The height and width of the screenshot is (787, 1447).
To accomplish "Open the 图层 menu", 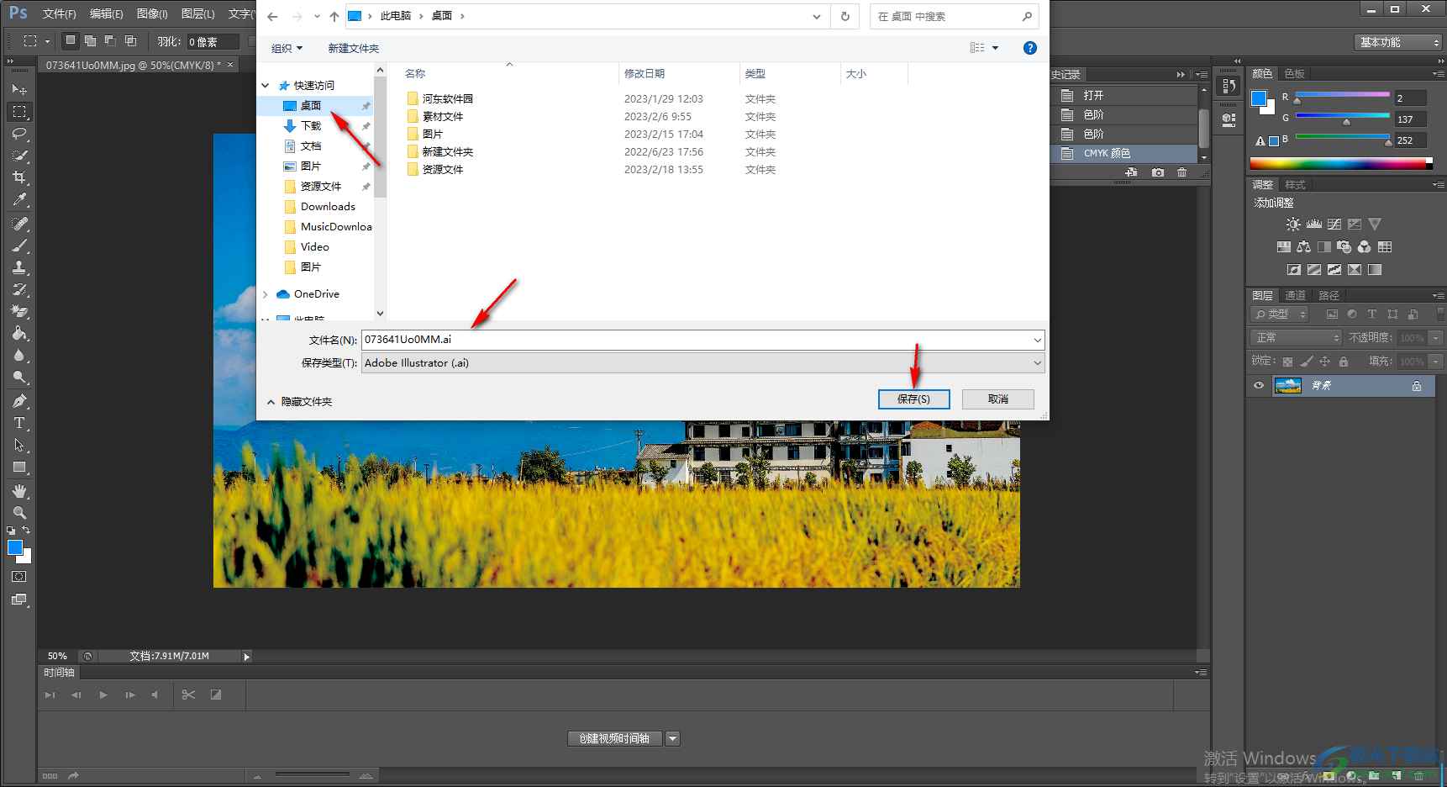I will (198, 13).
